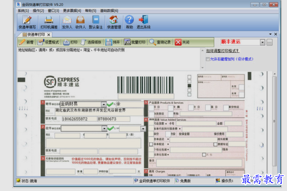Click 查询记录 search records
The height and width of the screenshot is (191, 287).
point(160,42)
